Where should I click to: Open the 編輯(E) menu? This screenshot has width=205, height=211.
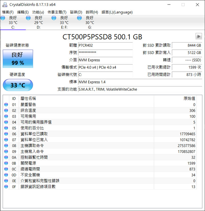click(x=23, y=12)
